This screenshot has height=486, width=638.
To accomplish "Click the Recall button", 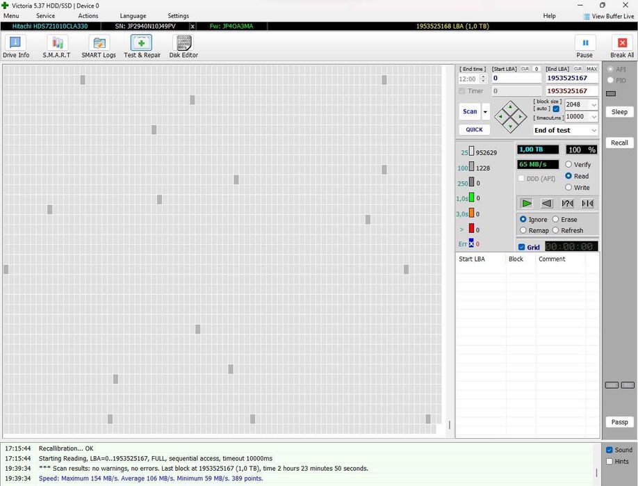I will (619, 143).
